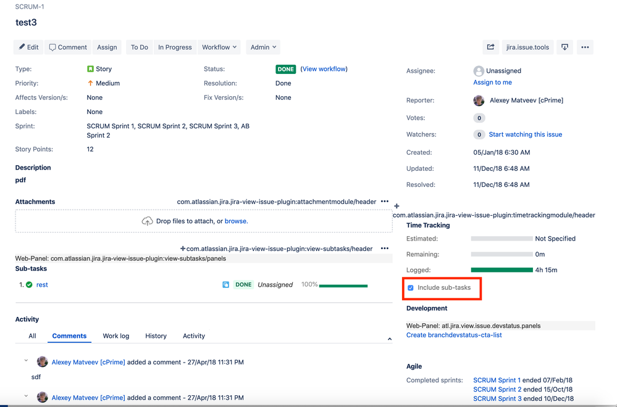Click the cloud upload icon
617x407 pixels.
[147, 221]
